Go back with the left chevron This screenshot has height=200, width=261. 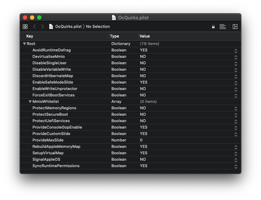point(35,26)
